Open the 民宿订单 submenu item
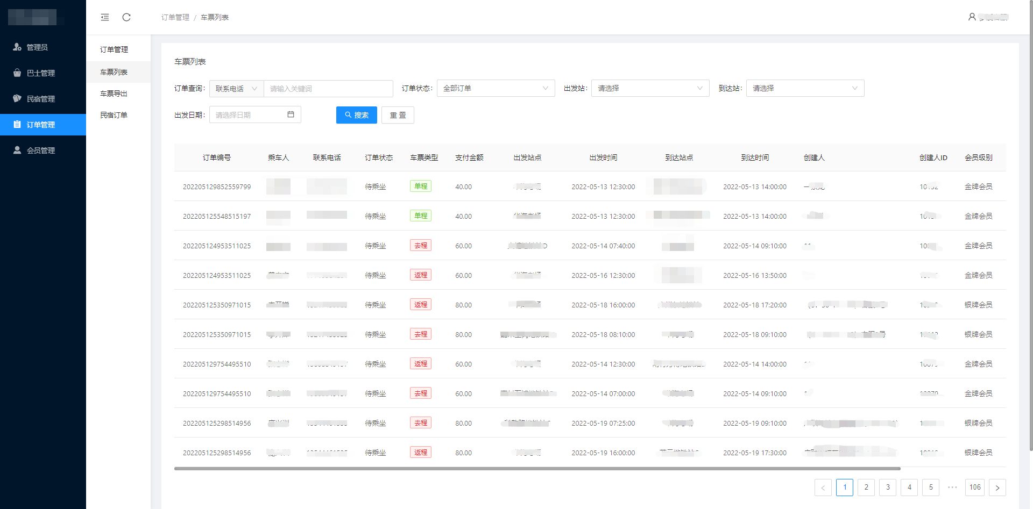The image size is (1033, 509). point(118,115)
